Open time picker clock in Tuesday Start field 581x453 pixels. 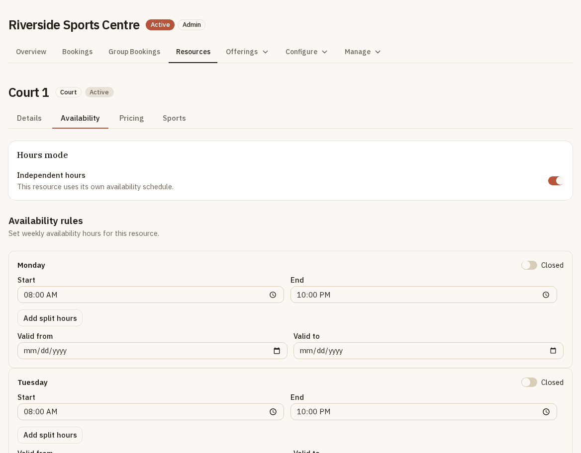tap(273, 412)
